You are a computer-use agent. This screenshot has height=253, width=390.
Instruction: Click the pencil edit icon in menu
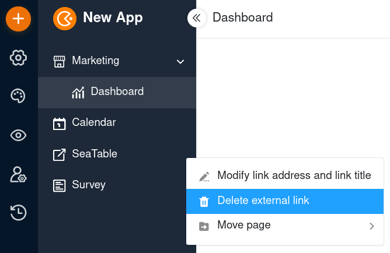(204, 177)
